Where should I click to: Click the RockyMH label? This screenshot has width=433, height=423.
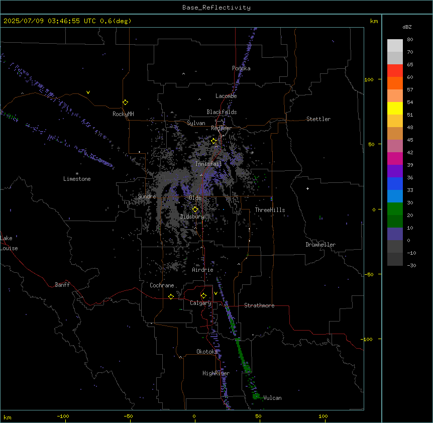coord(123,114)
